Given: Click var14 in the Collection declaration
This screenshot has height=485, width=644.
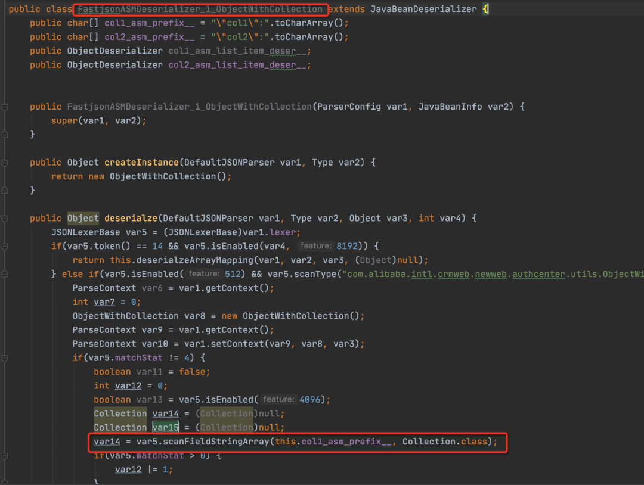Looking at the screenshot, I should (166, 414).
